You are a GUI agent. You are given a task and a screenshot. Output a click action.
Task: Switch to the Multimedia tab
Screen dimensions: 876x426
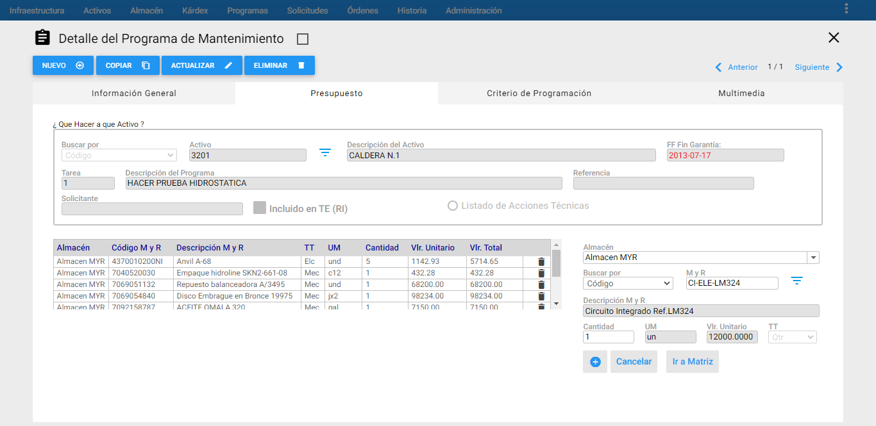point(742,94)
